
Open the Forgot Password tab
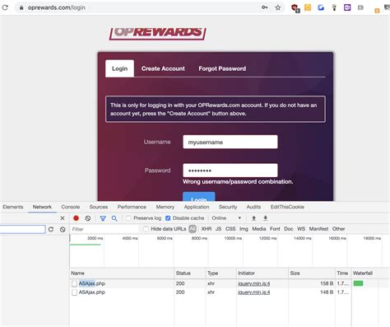pyautogui.click(x=222, y=68)
